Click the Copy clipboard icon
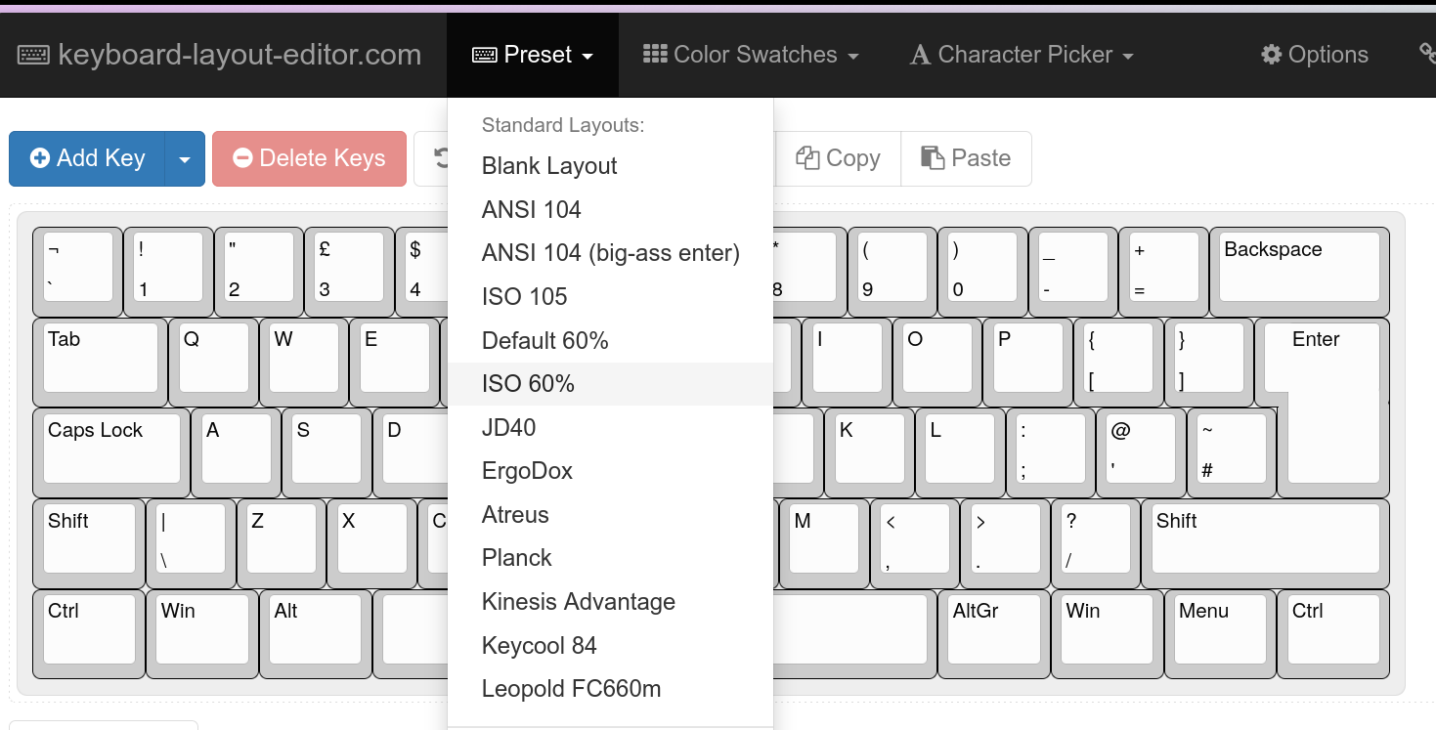The height and width of the screenshot is (730, 1436). [x=807, y=158]
